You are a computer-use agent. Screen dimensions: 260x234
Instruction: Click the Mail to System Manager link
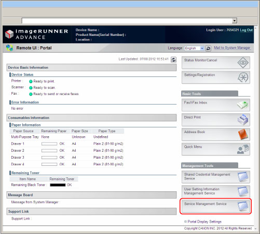point(232,48)
